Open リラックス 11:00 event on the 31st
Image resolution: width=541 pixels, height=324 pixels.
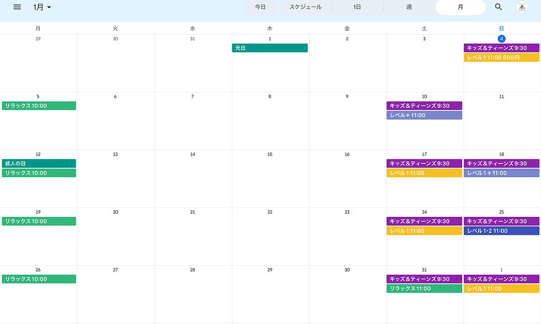tap(424, 289)
